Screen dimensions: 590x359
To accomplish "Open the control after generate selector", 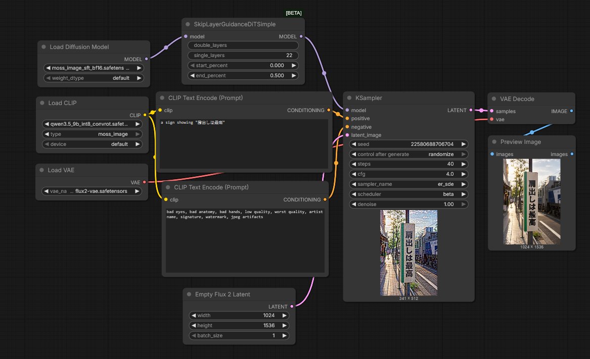I will pos(409,154).
